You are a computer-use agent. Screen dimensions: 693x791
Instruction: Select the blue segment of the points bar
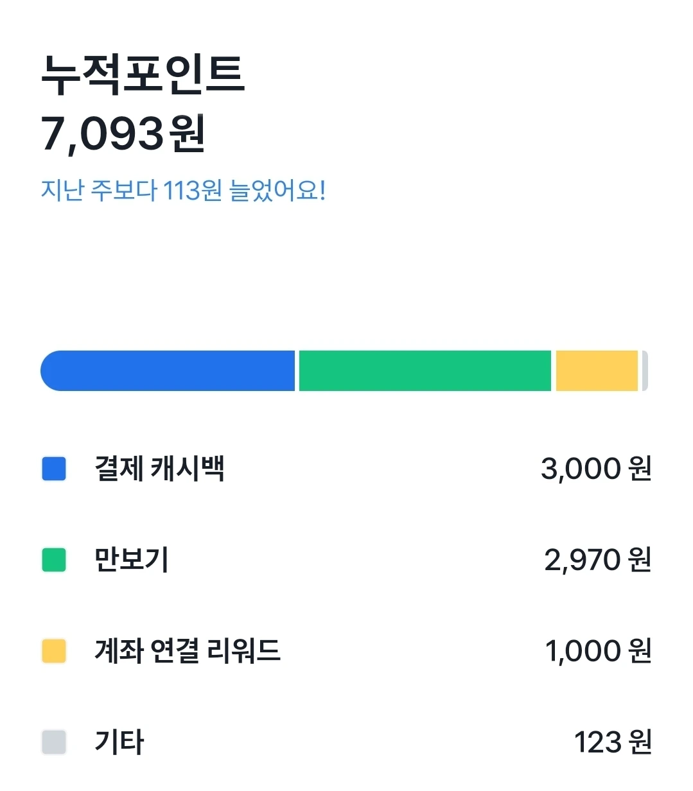(168, 370)
